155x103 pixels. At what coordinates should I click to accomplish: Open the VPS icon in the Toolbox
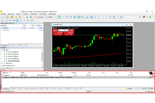click(x=144, y=88)
